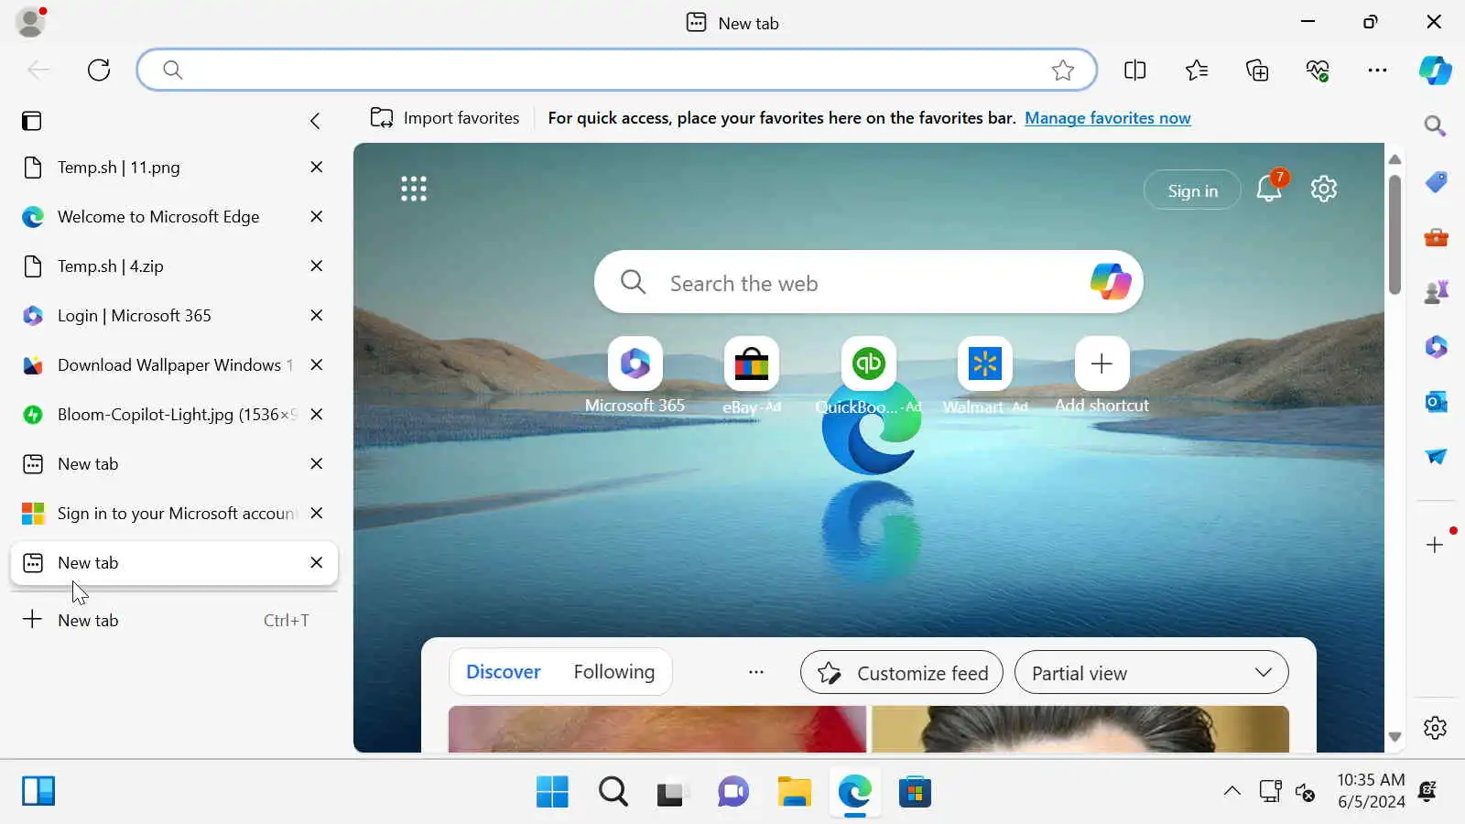Open taskbar Search
Viewport: 1465px width, 824px height.
click(613, 792)
